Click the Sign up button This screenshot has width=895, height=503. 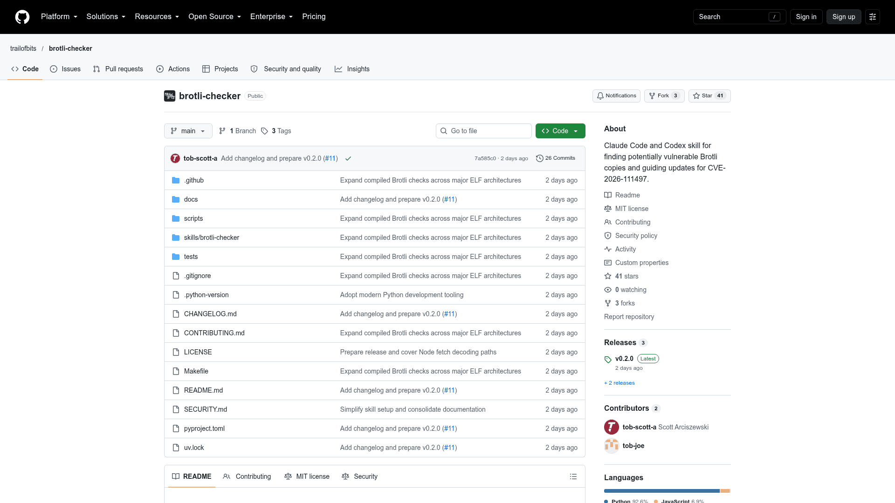coord(844,17)
